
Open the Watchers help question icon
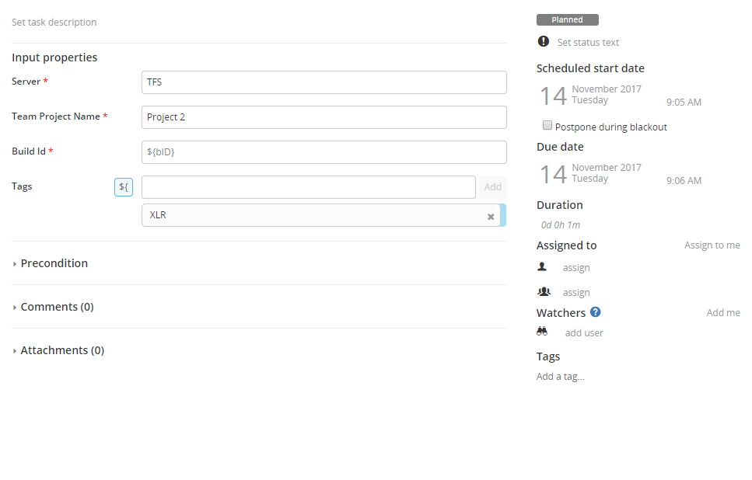596,312
